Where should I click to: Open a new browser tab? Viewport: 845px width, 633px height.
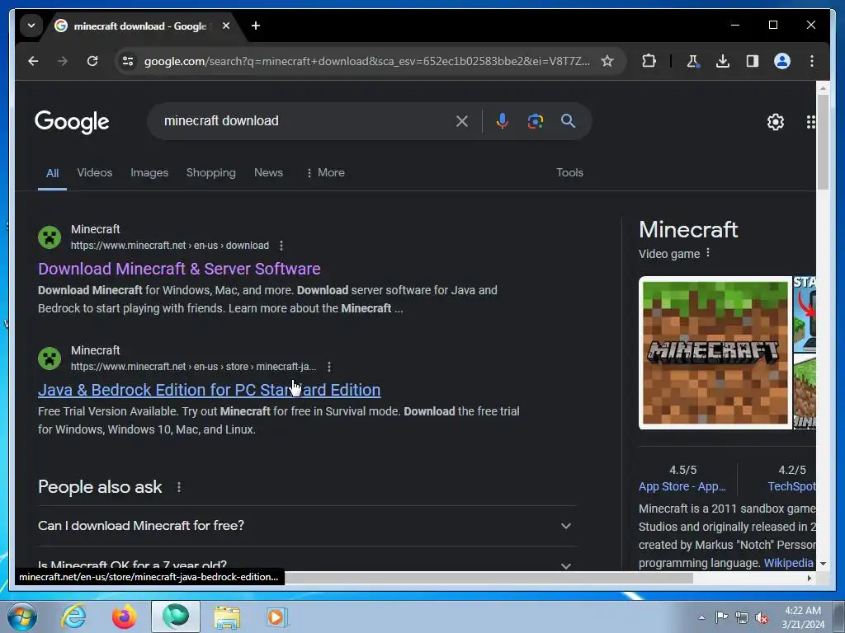(x=256, y=26)
